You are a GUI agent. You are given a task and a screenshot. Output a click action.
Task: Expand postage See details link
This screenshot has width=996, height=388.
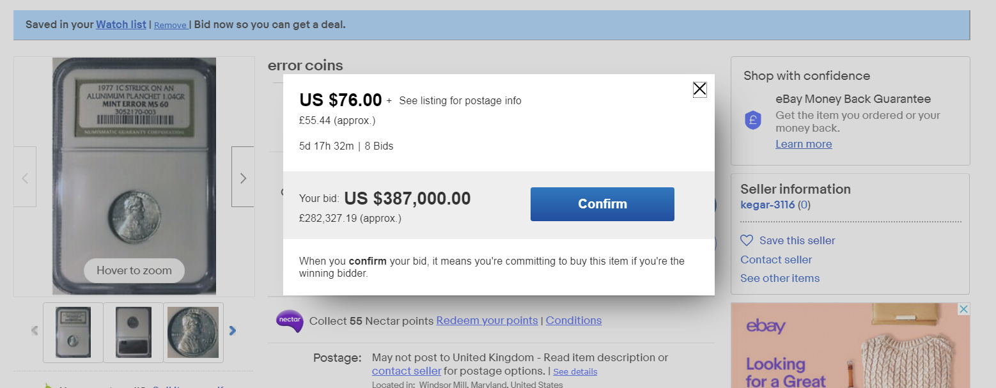click(575, 372)
